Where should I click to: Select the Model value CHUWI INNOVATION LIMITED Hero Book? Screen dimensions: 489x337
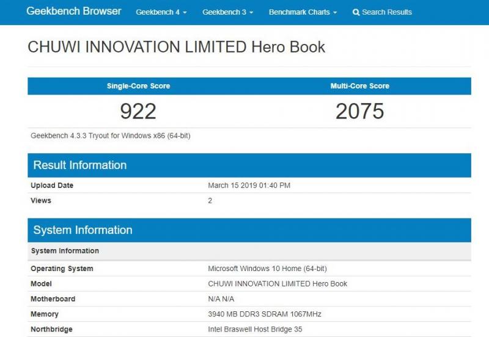[x=278, y=284]
